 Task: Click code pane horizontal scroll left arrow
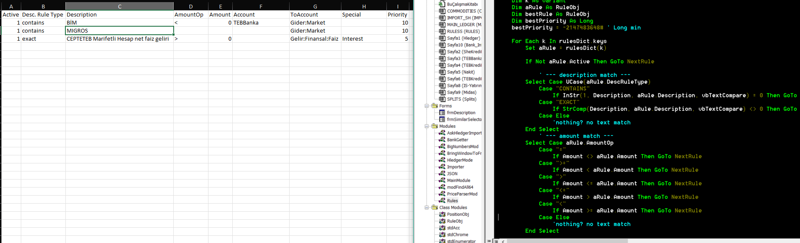[x=503, y=241]
